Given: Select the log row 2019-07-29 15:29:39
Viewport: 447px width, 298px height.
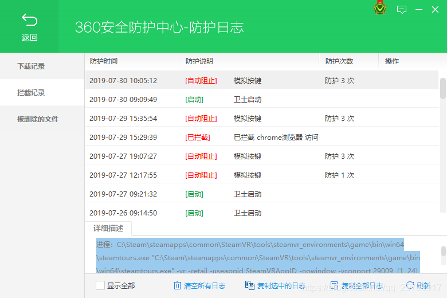Looking at the screenshot, I should pos(262,137).
